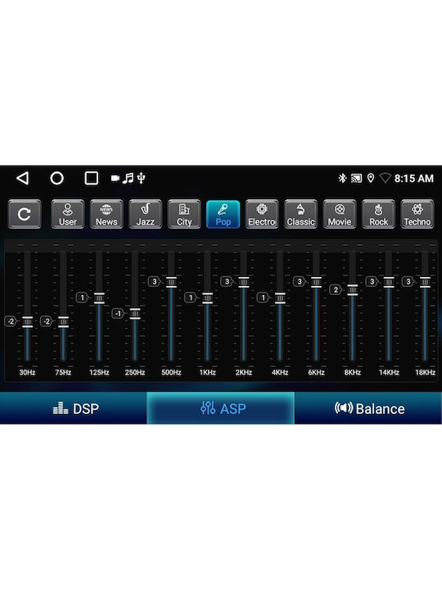Open the Balance tab
442x590 pixels.
[x=368, y=408]
